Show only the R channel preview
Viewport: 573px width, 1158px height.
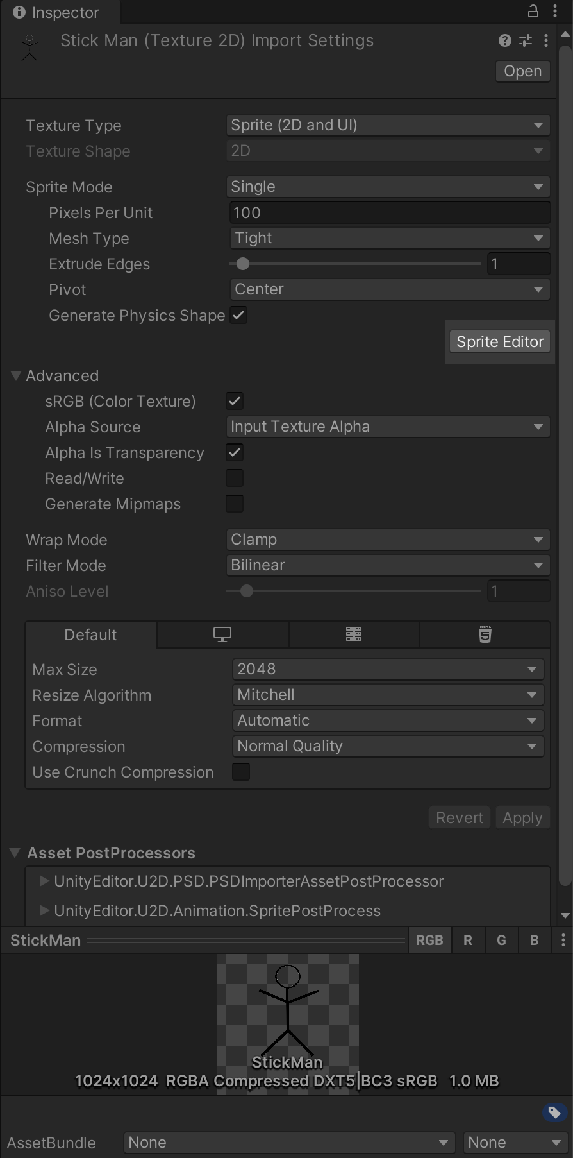click(468, 940)
